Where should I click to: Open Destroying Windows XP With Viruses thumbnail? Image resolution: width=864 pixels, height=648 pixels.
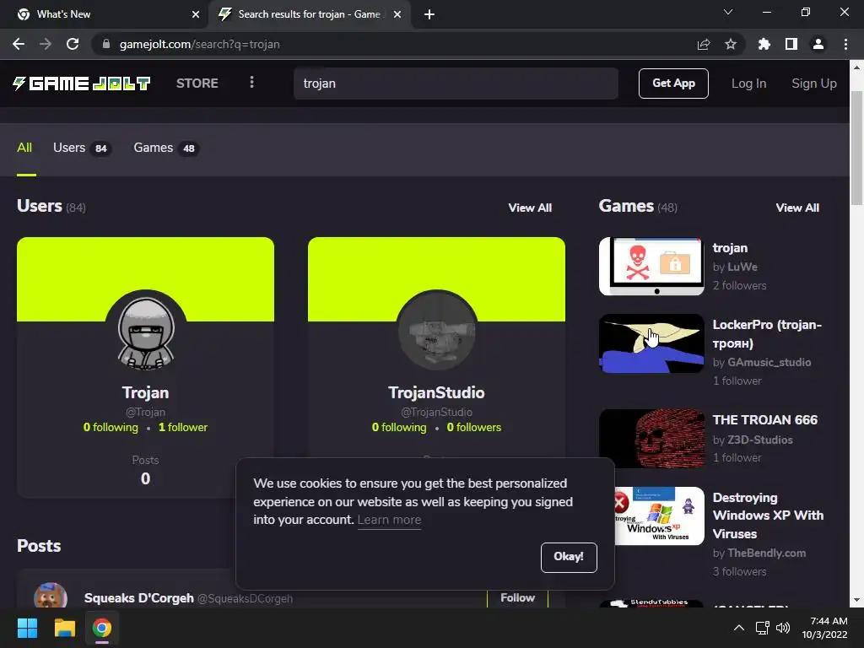point(660,516)
